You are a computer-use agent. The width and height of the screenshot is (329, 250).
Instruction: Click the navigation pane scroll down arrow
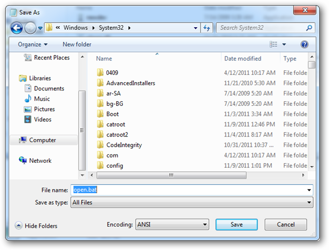[82, 175]
